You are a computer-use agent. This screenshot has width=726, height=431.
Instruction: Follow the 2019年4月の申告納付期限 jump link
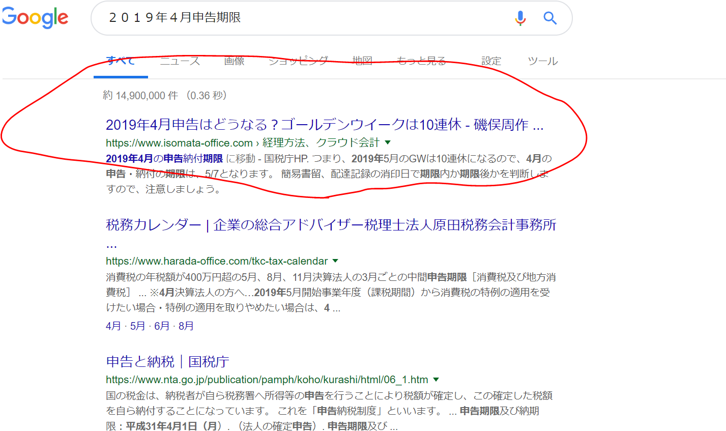[x=164, y=159]
